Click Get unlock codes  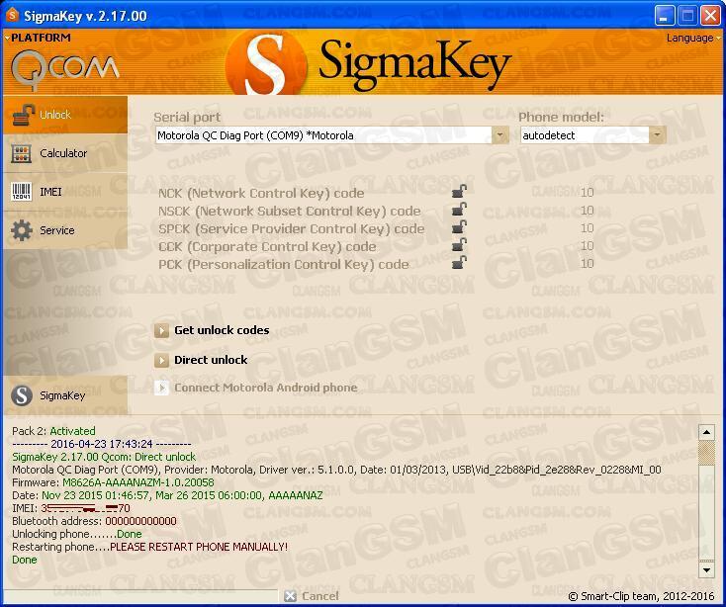pyautogui.click(x=222, y=330)
